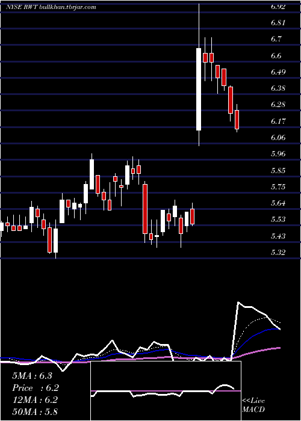This screenshot has height=421, width=301.
Task: Click the 'NYSE RWT bullkhan.tbrjar.com' header text
Action: click(51, 7)
